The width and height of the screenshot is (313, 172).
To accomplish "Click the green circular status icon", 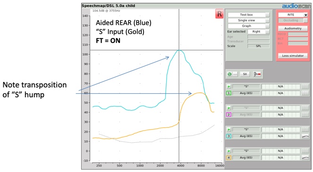I will [x=229, y=74].
